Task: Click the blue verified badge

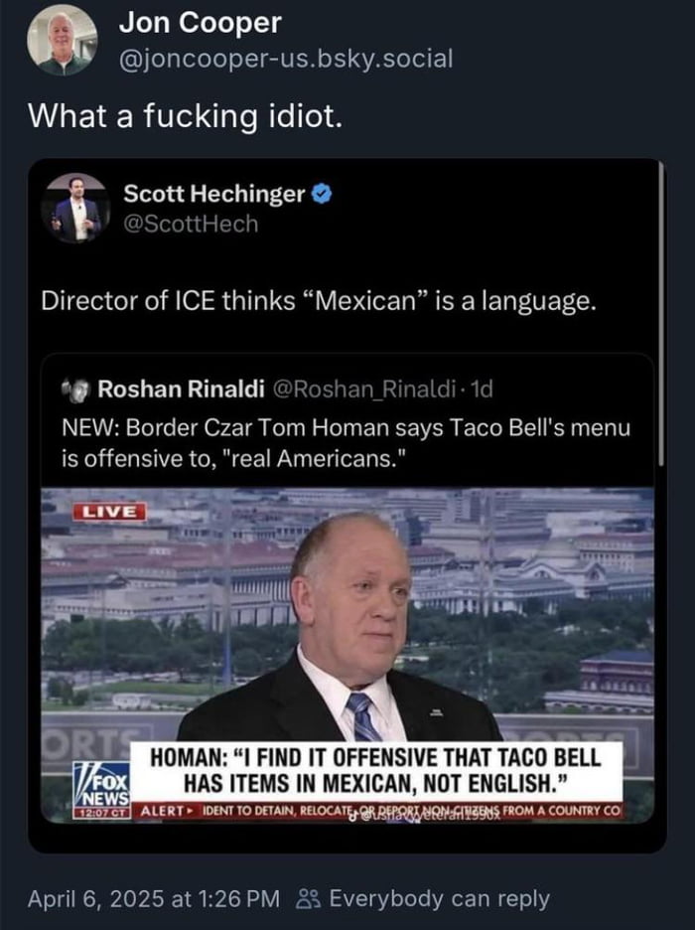Action: click(322, 195)
